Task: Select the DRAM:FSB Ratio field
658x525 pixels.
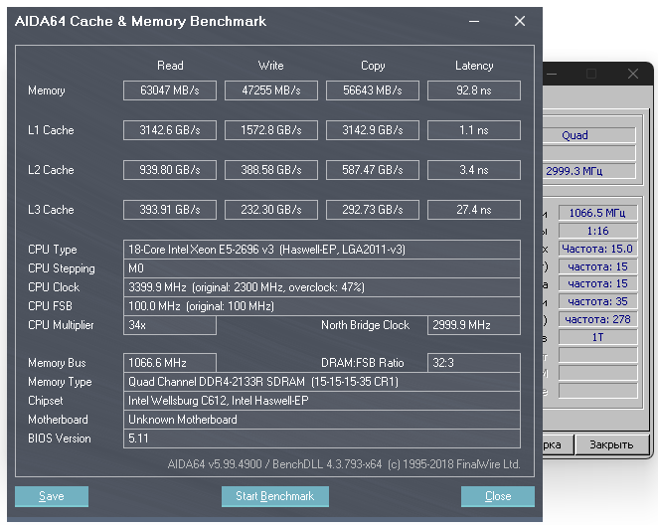Action: [x=474, y=363]
